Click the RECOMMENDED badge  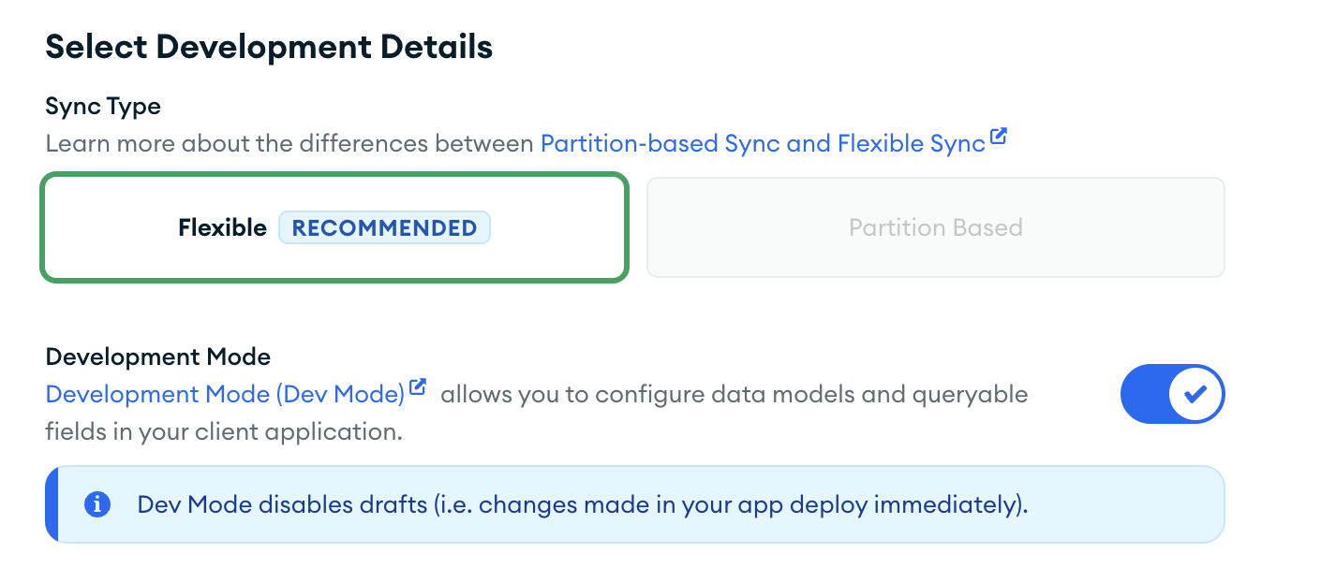[x=384, y=227]
